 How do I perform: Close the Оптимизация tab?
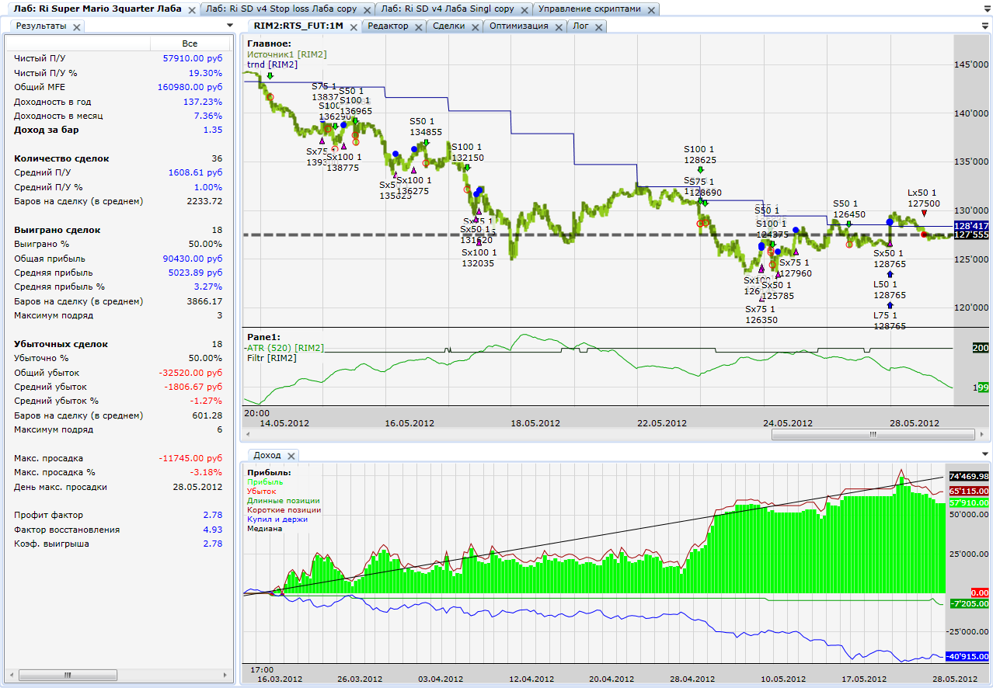click(557, 26)
